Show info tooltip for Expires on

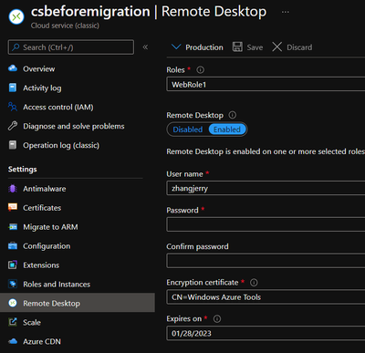click(217, 318)
